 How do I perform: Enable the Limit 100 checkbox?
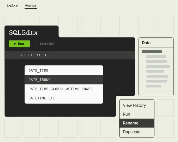(36, 44)
